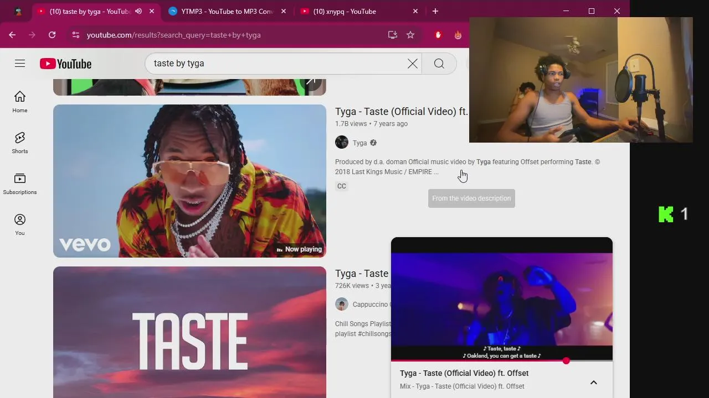The image size is (709, 398).
Task: Go to Home in the sidebar
Action: [20, 102]
